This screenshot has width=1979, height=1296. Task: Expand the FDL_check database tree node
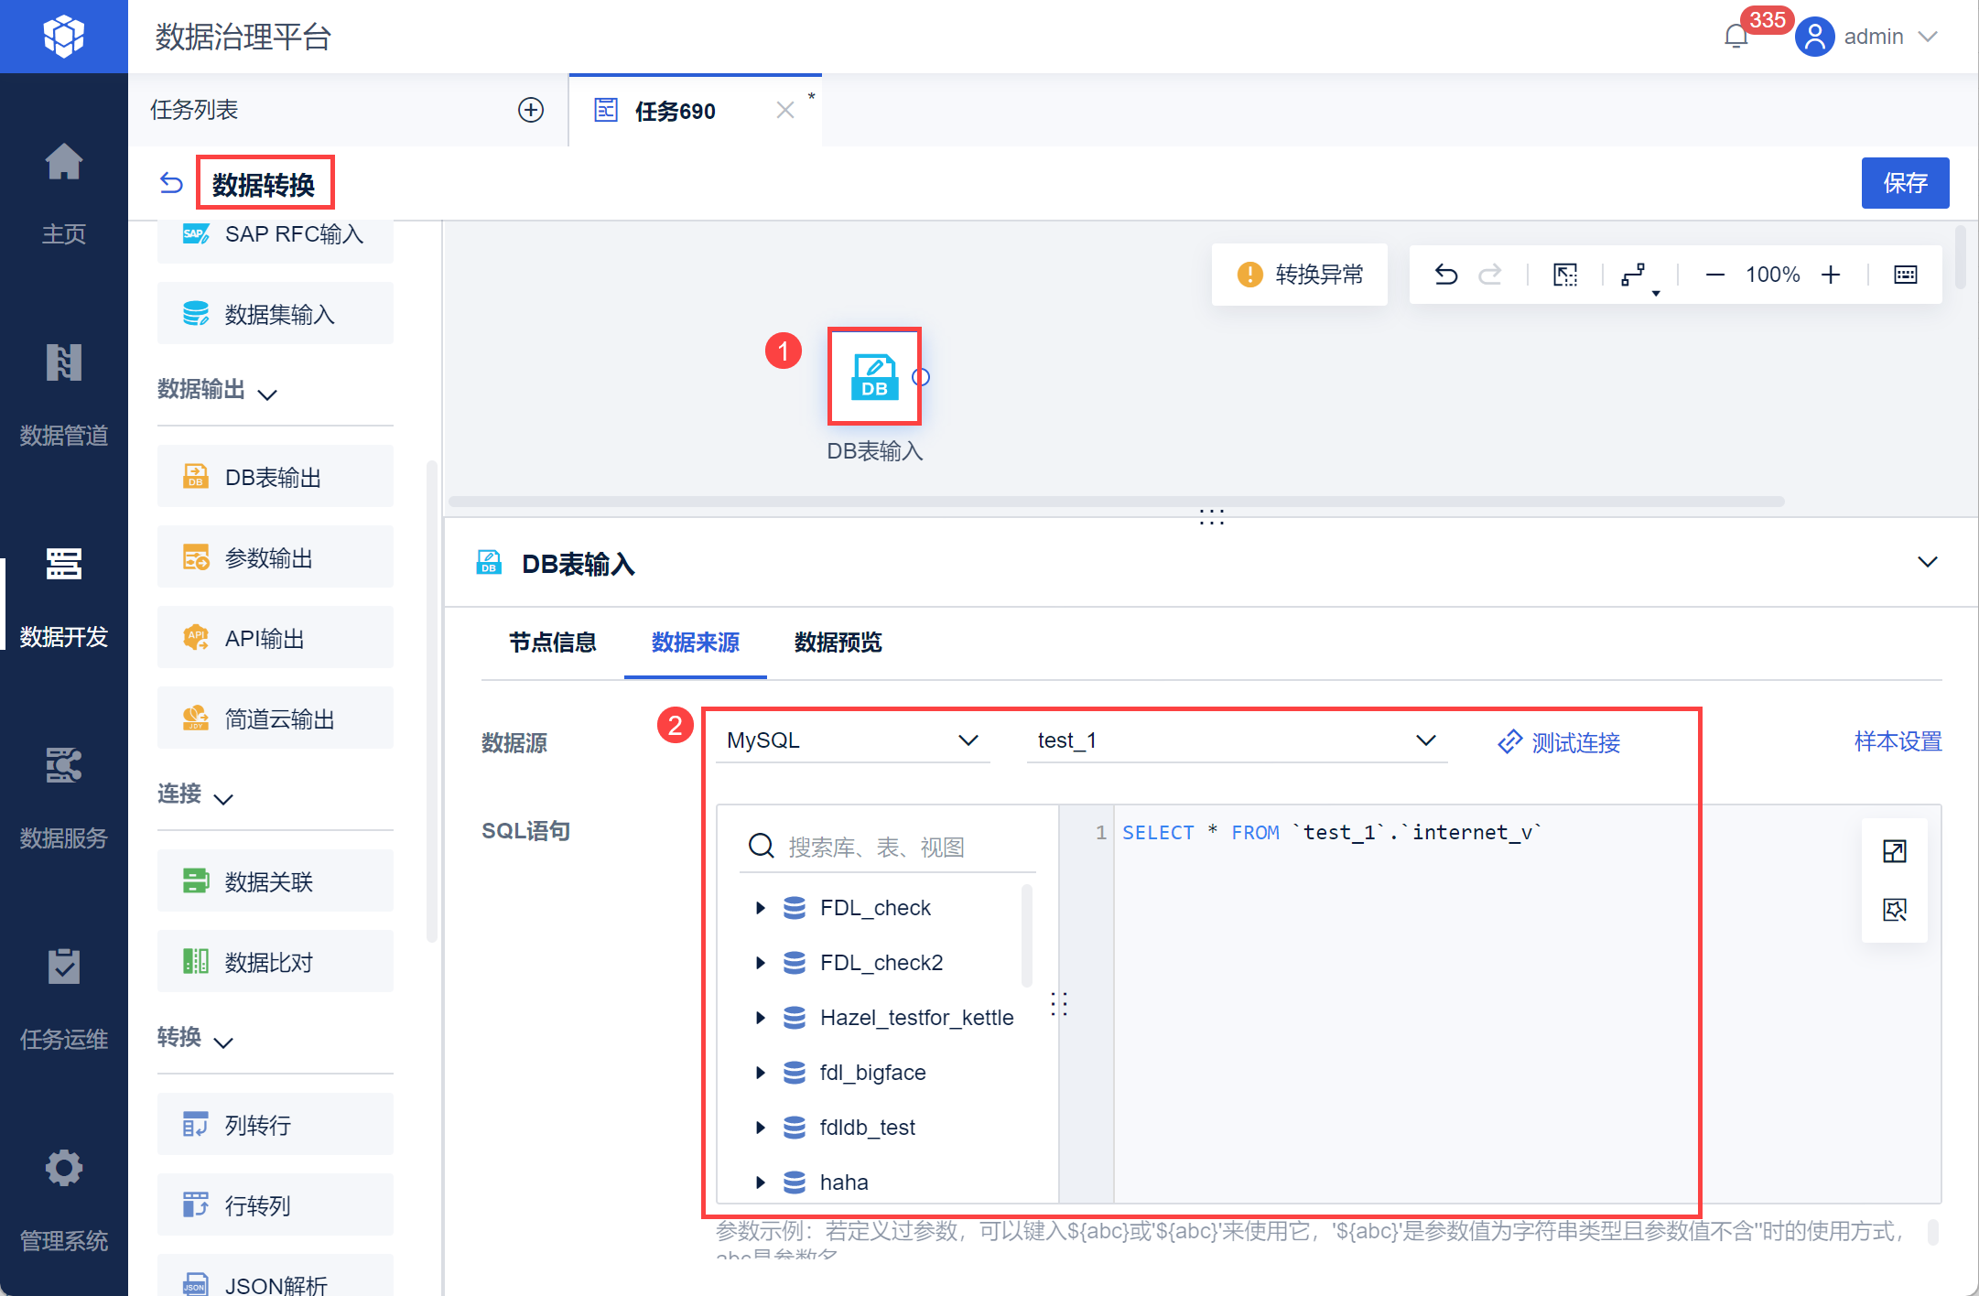coord(760,908)
